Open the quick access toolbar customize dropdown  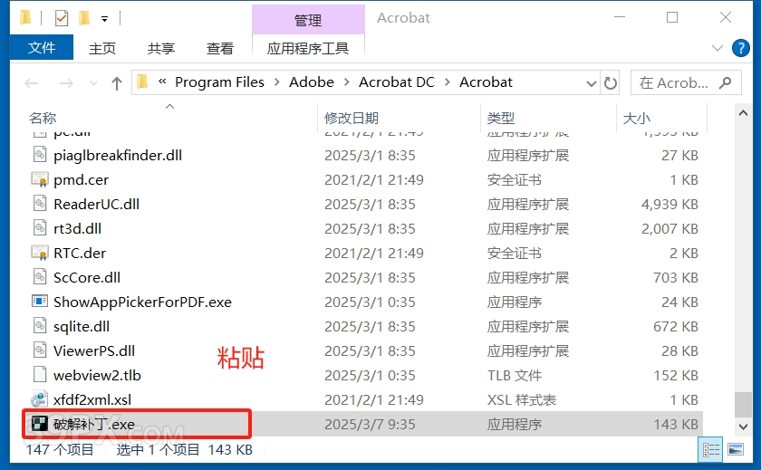point(104,19)
